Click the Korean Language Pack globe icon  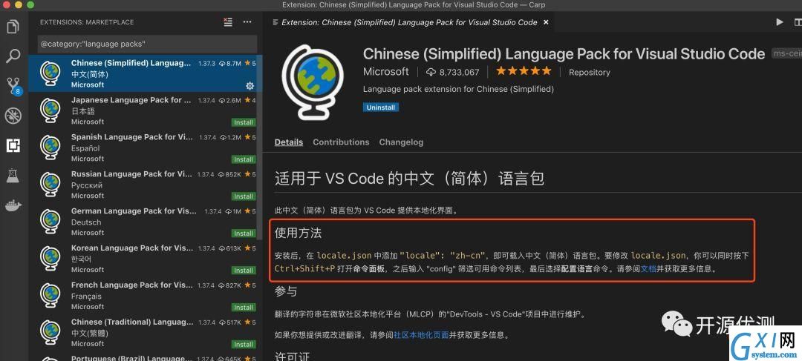tap(50, 258)
